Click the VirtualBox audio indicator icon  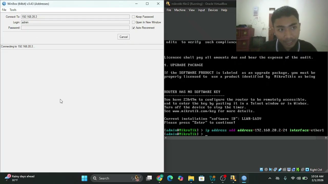271,170
